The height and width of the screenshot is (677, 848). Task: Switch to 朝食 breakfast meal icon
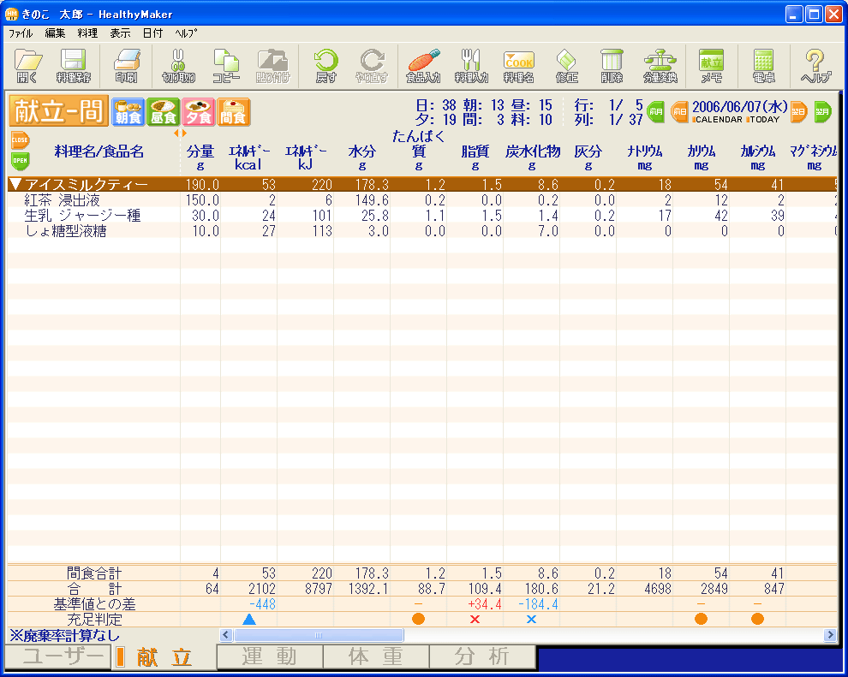[128, 112]
